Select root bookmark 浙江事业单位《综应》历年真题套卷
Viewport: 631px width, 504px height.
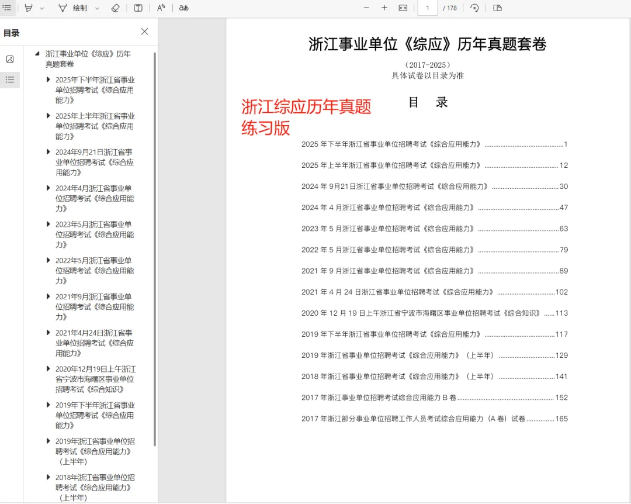(x=88, y=59)
